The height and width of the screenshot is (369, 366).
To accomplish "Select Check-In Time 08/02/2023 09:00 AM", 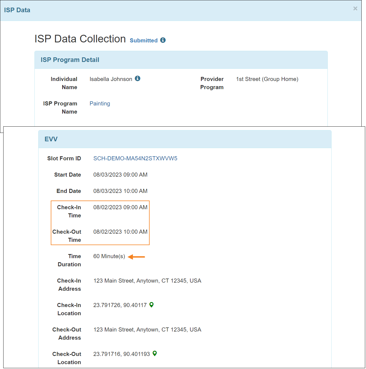I will tap(120, 207).
